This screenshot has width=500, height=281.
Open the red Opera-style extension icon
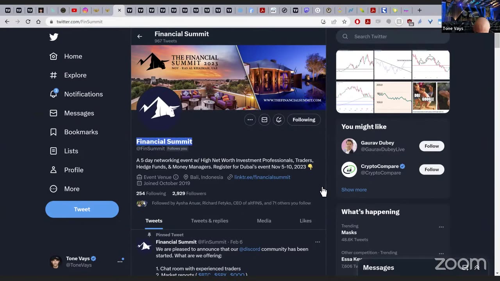357,22
